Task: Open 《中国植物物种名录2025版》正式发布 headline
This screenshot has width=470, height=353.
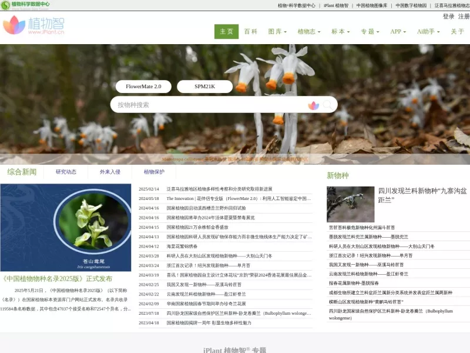Action: pos(57,279)
